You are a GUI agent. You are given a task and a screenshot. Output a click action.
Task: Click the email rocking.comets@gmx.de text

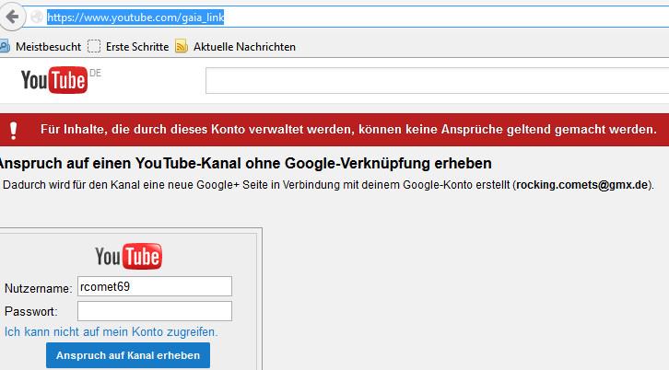pyautogui.click(x=582, y=185)
